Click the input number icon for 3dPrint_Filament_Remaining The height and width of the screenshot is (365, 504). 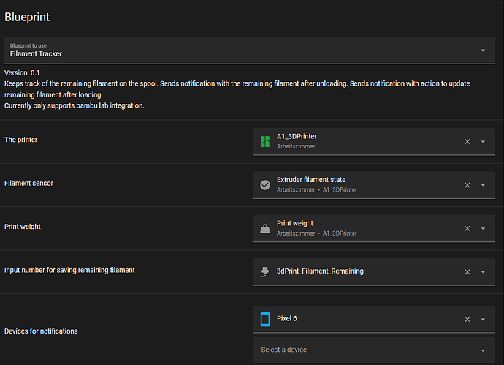click(264, 271)
